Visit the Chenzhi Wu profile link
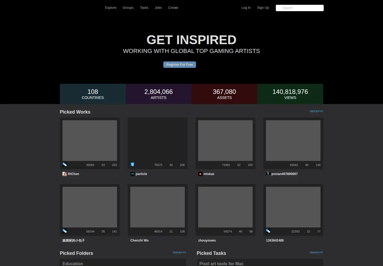Viewport: 383px width, 266px height. [x=139, y=240]
